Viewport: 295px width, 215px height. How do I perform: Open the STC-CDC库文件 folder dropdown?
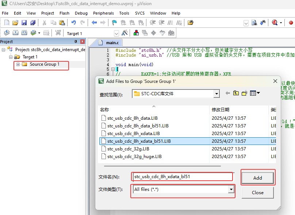[x=217, y=94]
